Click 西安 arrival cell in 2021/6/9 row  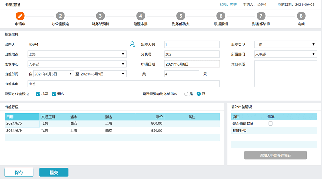(x=109, y=130)
